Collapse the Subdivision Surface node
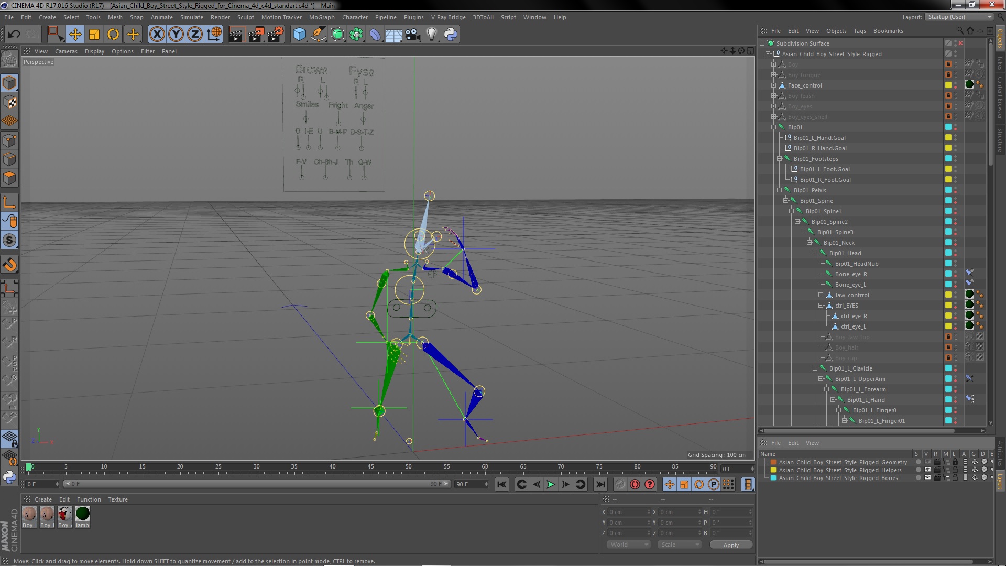 [x=762, y=43]
